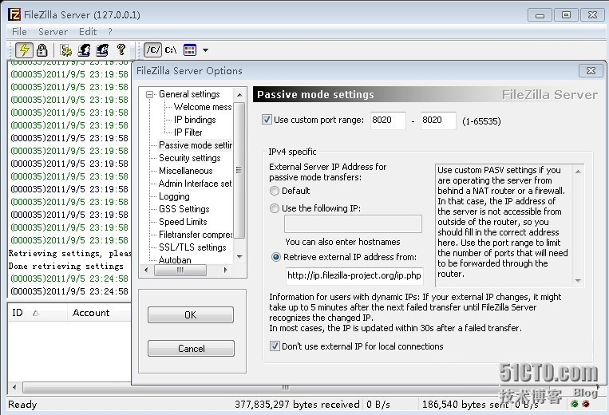Collapse the General settings tree node
The width and height of the screenshot is (609, 415).
tap(149, 94)
